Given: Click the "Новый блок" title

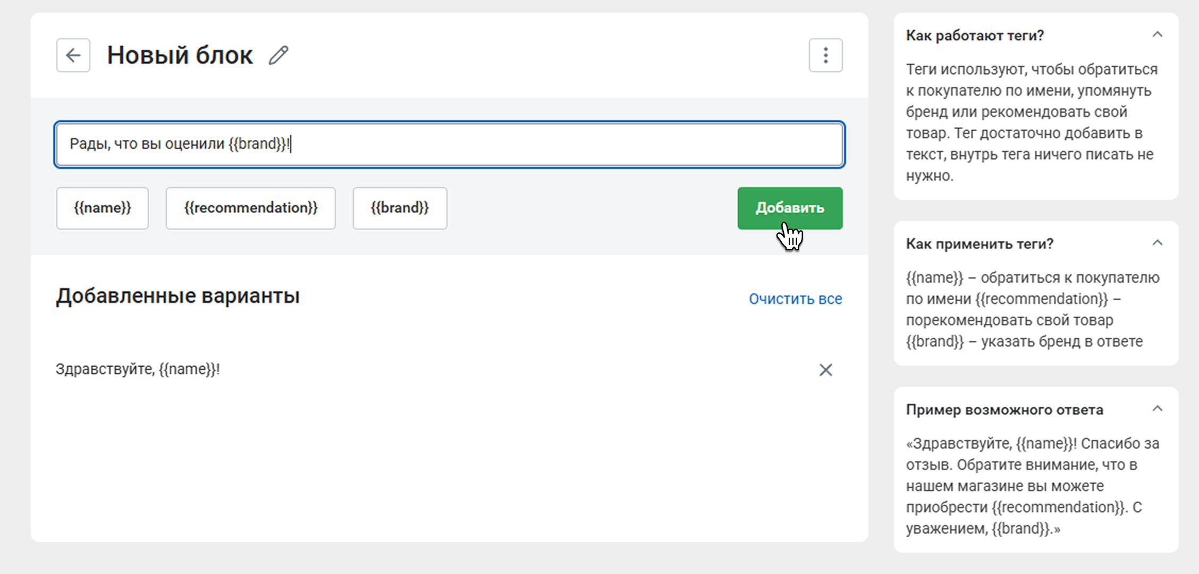Looking at the screenshot, I should pyautogui.click(x=180, y=55).
